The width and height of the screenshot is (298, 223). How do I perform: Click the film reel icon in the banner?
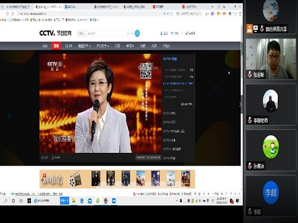pyautogui.click(x=75, y=179)
